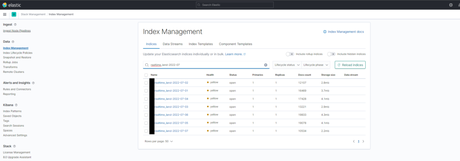Toggle Include hidden indices switch

331,54
